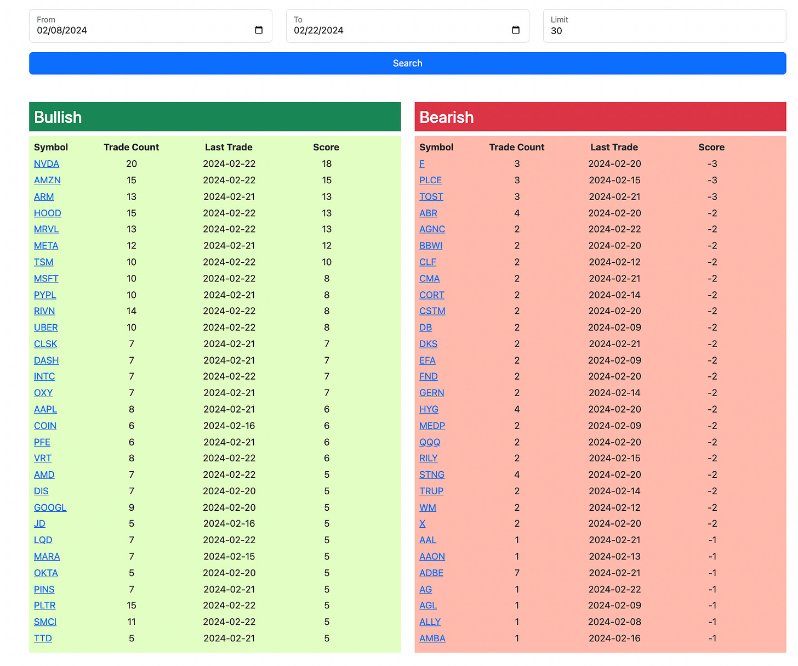Open the From date calendar picker icon
Screen dimensions: 798x666
coord(259,30)
